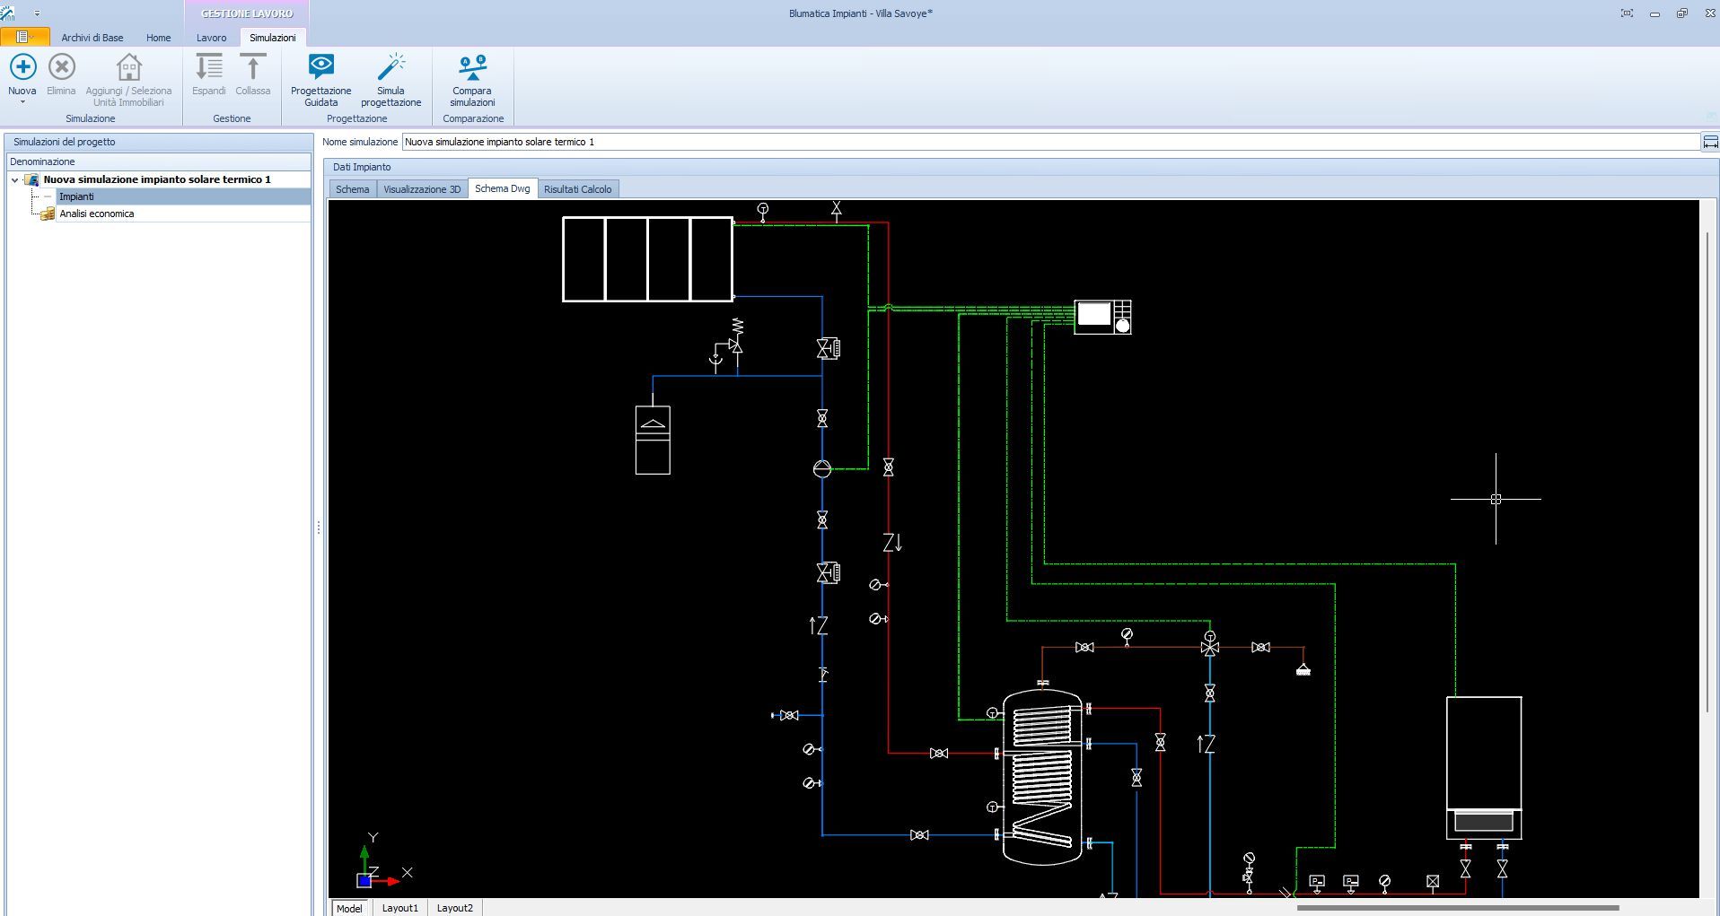Screen dimensions: 1720x916
Task: Run Simula progettazione magic wand
Action: click(391, 67)
